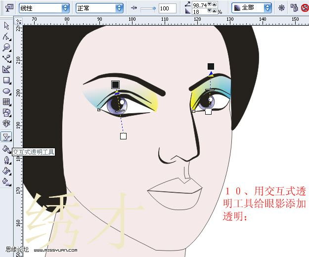The width and height of the screenshot is (309, 257).
Task: Click right eye black transparency start handle
Action: [211, 66]
